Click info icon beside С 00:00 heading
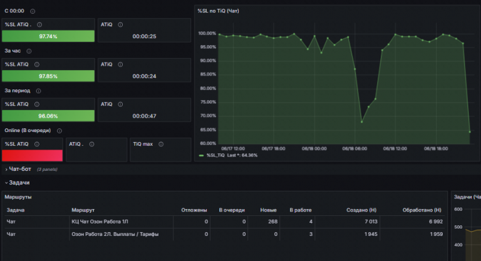 coord(33,11)
